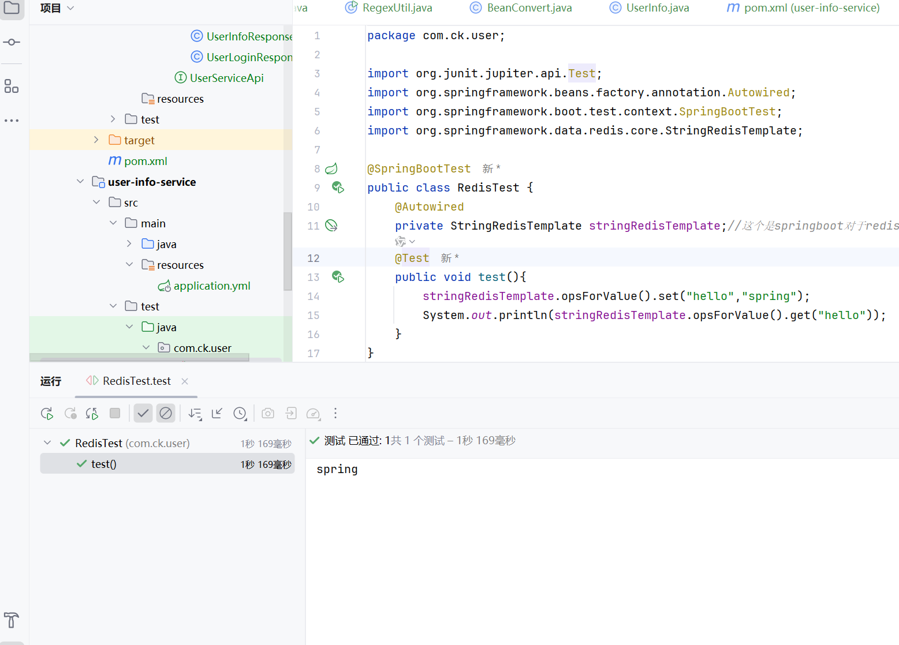Click the '测试 已通过' status message
899x645 pixels.
(353, 441)
